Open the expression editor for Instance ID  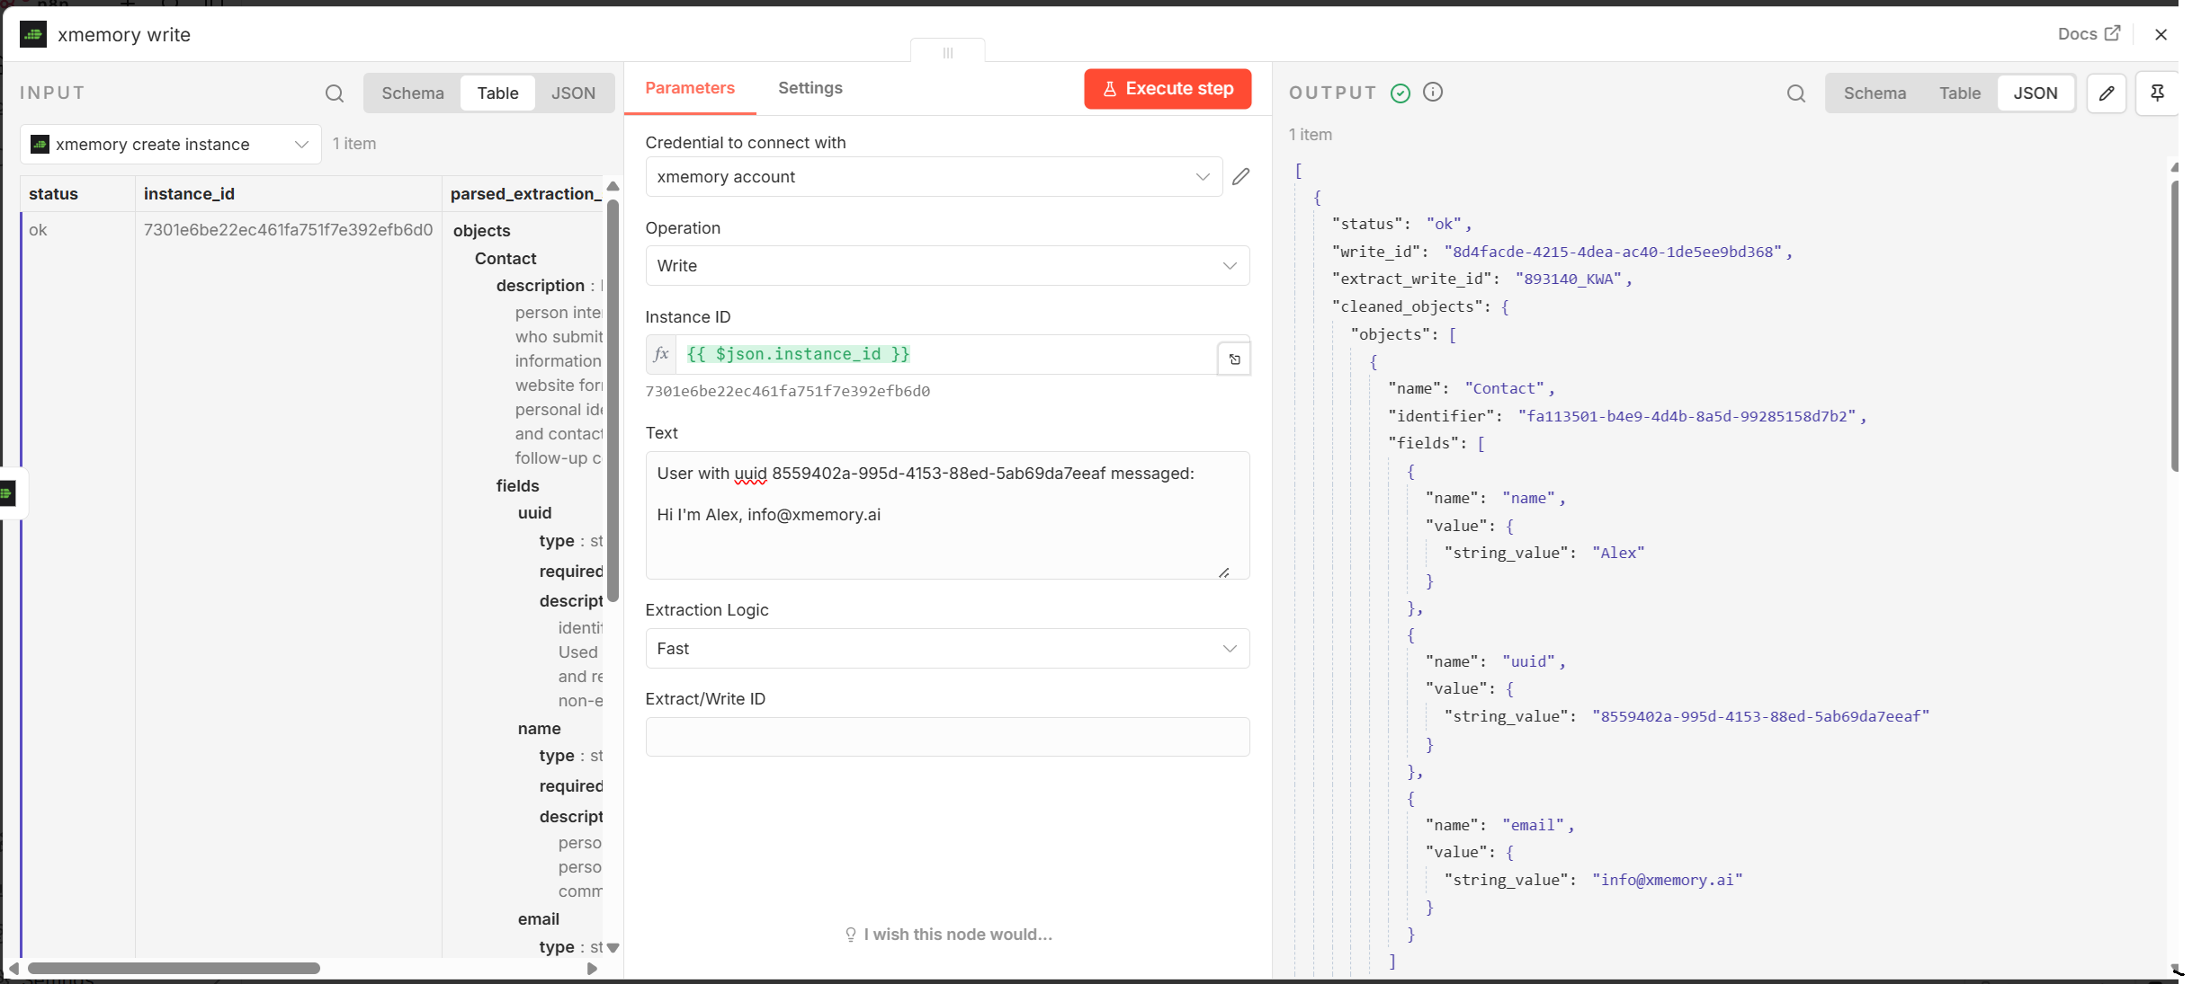point(1233,358)
